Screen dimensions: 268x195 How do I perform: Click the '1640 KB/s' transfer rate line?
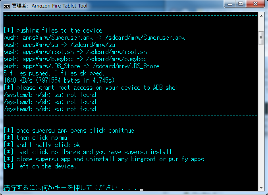59,81
